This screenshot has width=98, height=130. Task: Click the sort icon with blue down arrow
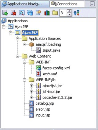click(x=76, y=13)
